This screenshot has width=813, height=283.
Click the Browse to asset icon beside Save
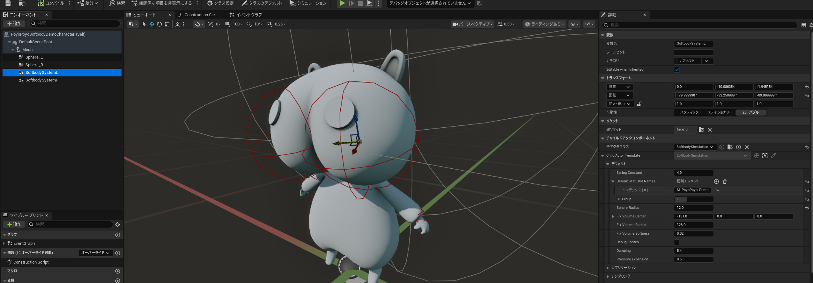tap(22, 3)
